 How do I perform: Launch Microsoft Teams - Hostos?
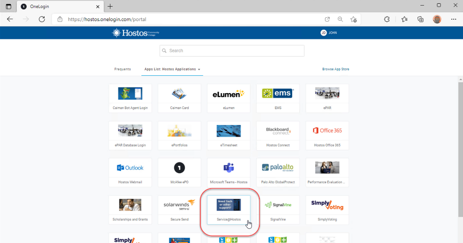pos(228,171)
